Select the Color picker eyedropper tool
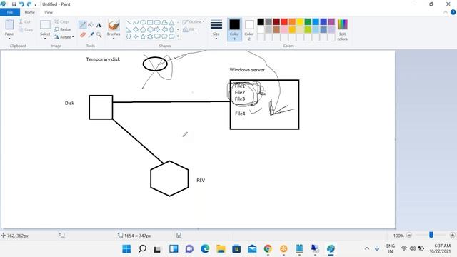 click(x=91, y=35)
